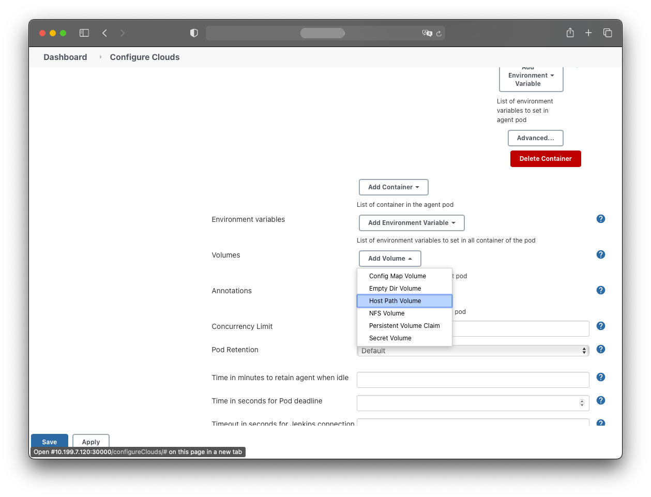Open new tab with plus icon
Image resolution: width=651 pixels, height=497 pixels.
tap(588, 33)
